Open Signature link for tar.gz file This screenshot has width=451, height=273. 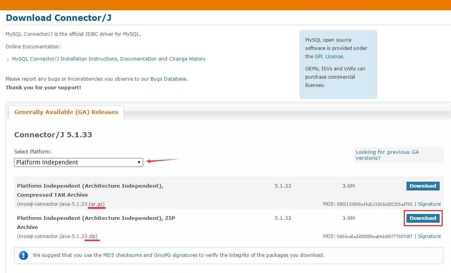(x=429, y=204)
